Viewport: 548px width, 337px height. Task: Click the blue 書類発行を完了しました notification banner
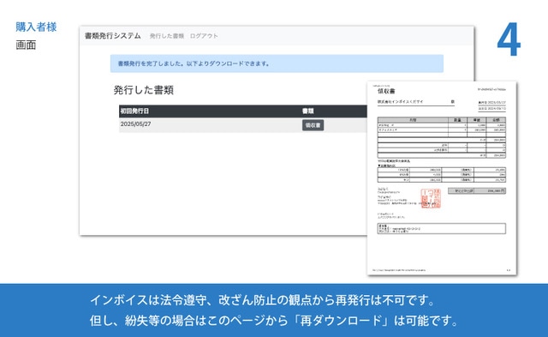pyautogui.click(x=277, y=63)
